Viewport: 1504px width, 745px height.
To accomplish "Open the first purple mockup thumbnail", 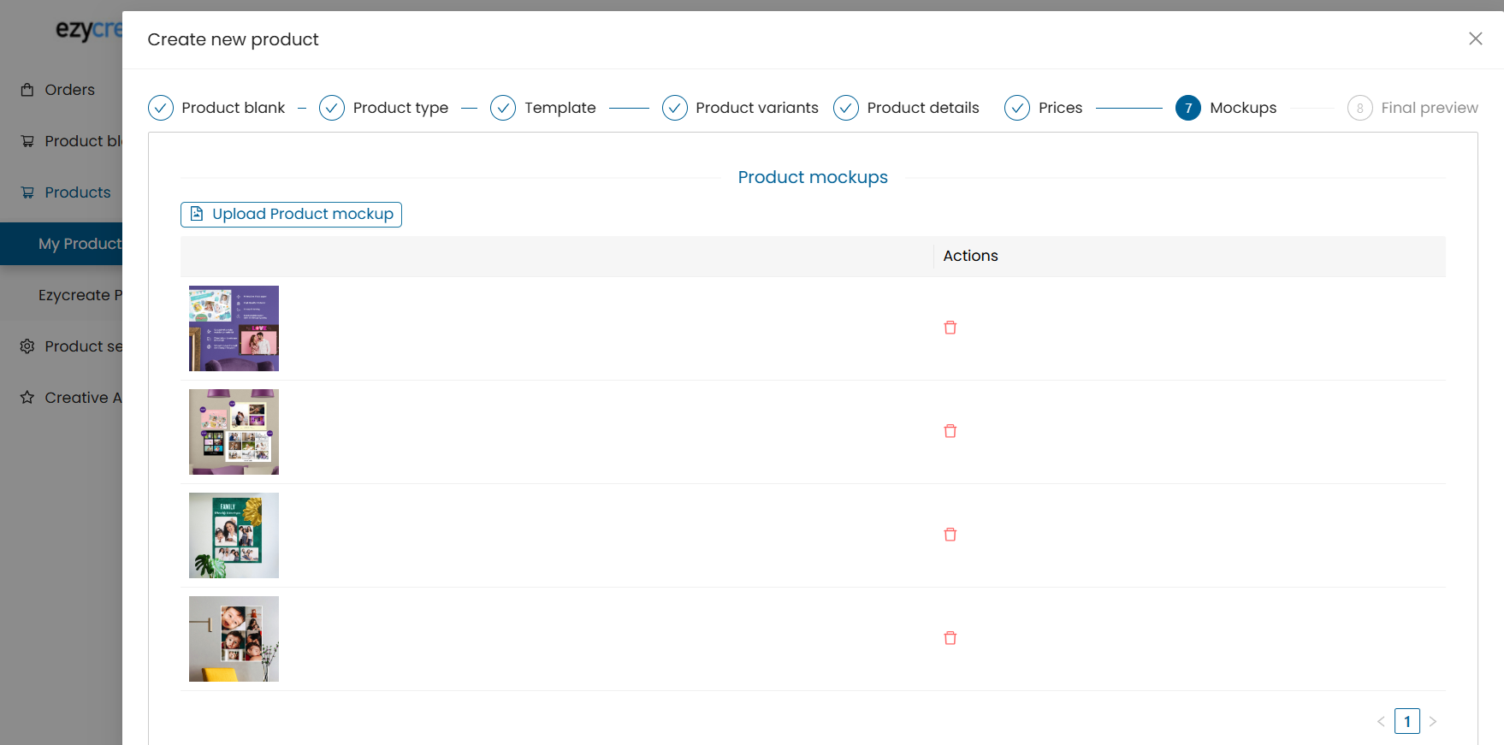I will coord(234,328).
